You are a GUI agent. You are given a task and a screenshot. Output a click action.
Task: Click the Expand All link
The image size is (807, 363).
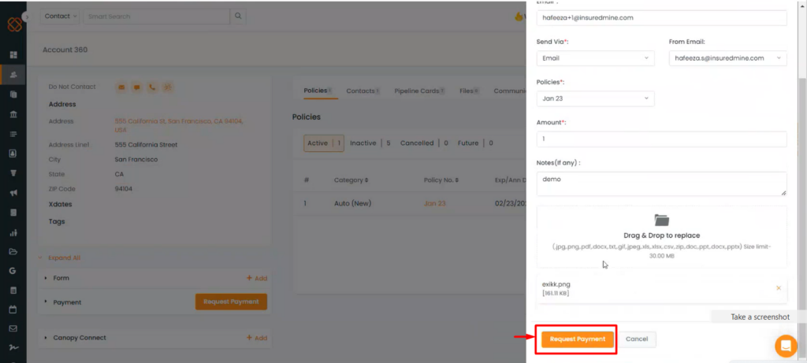[65, 257]
